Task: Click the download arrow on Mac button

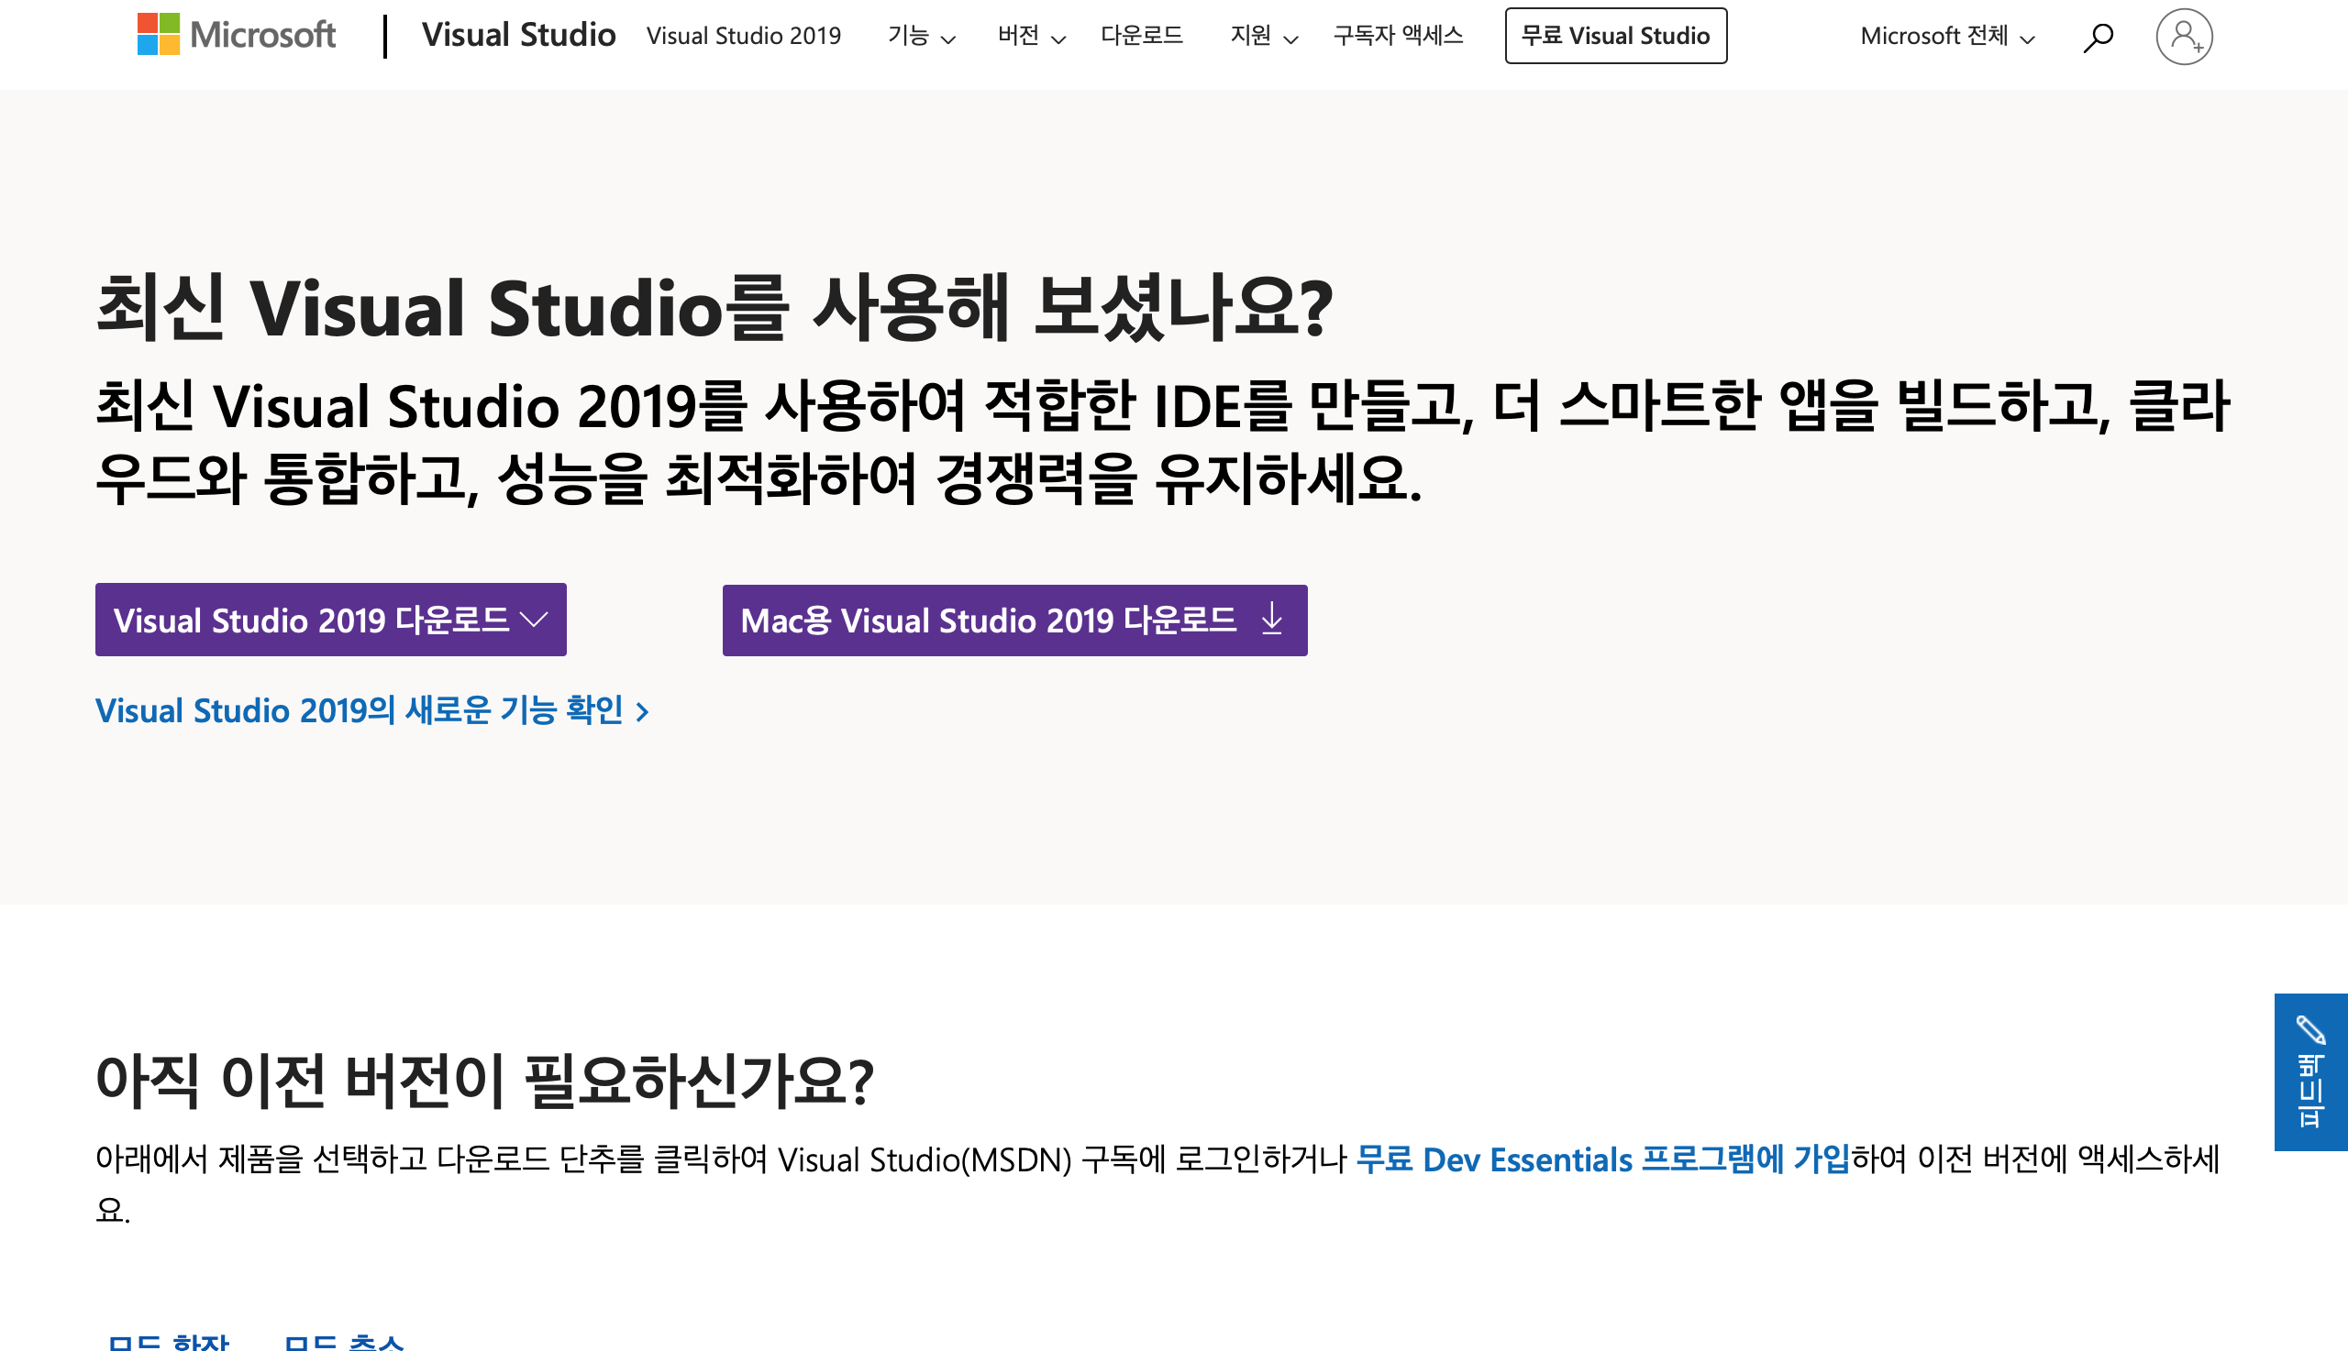Action: click(1272, 619)
